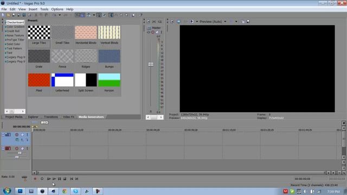Open the Tools menu
Image resolution: width=347 pixels, height=195 pixels.
(x=44, y=9)
